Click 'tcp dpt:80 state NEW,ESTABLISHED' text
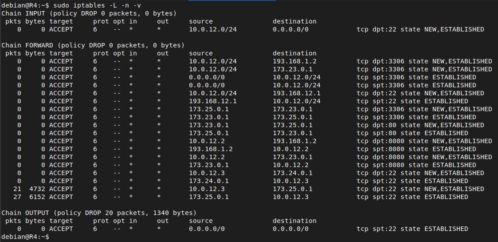The height and width of the screenshot is (242, 498). point(420,125)
